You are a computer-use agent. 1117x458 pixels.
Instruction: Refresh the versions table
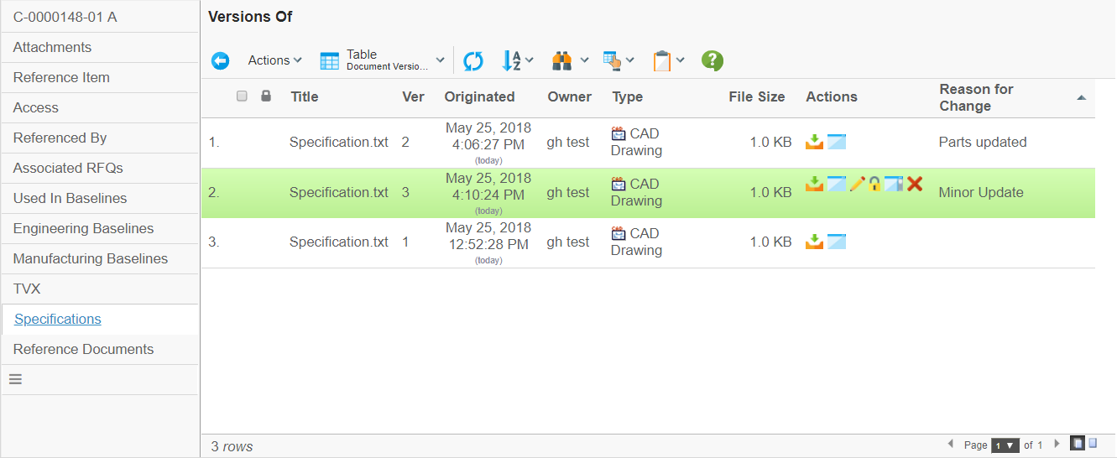(x=473, y=60)
